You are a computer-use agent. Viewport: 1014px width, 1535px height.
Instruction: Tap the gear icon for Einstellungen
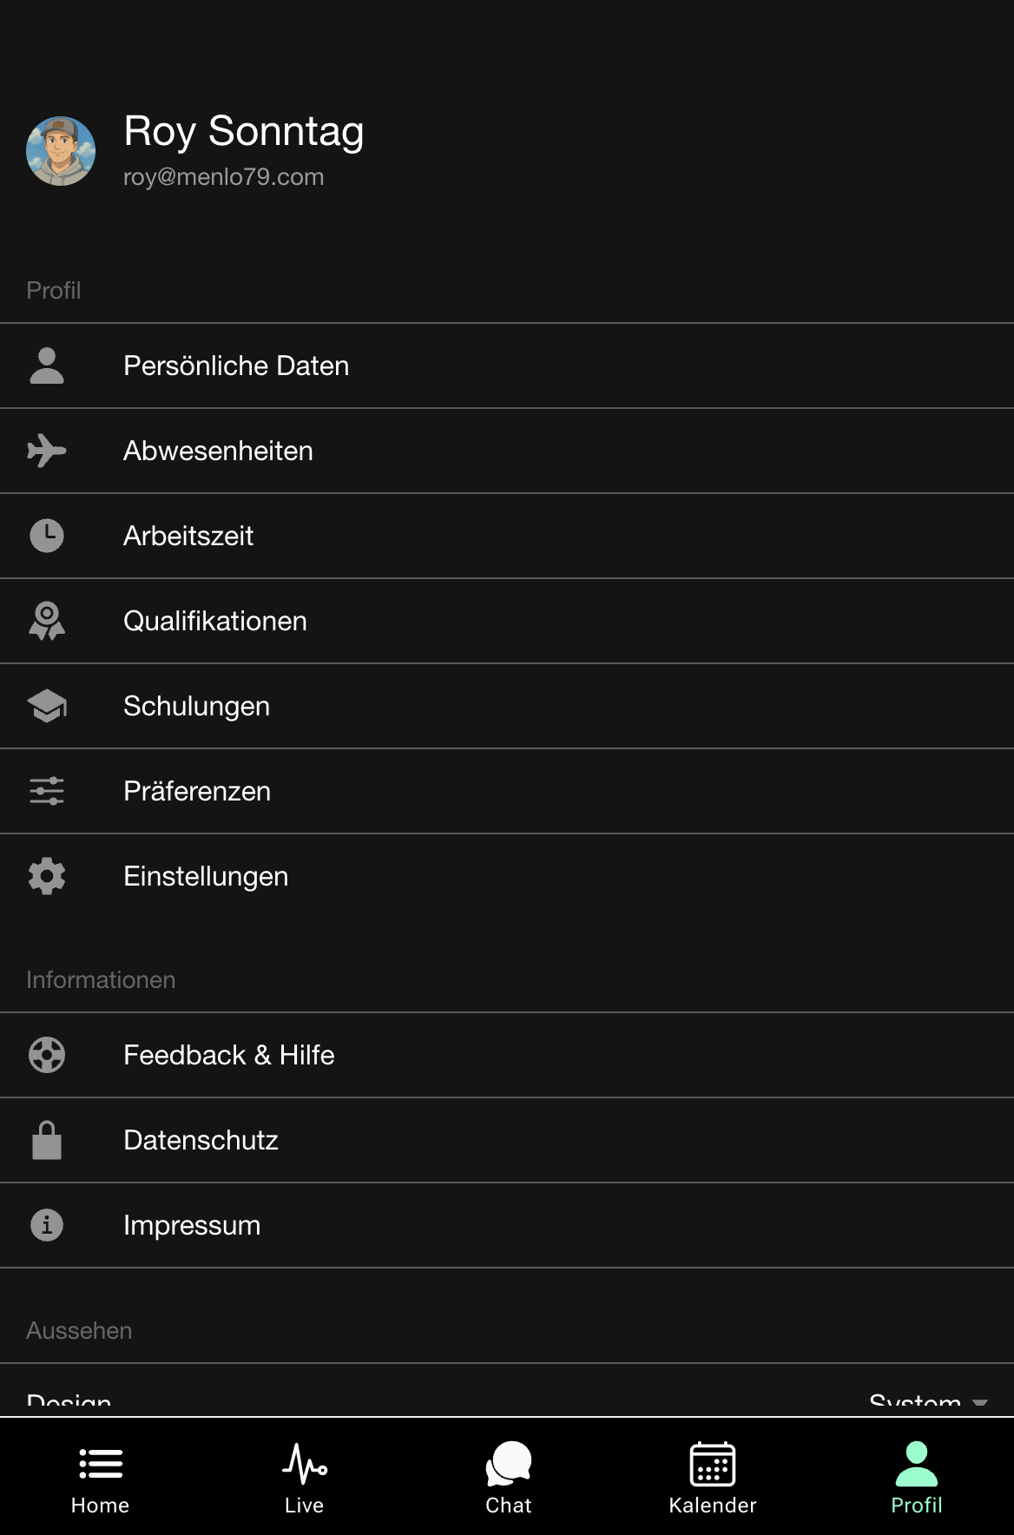[47, 876]
